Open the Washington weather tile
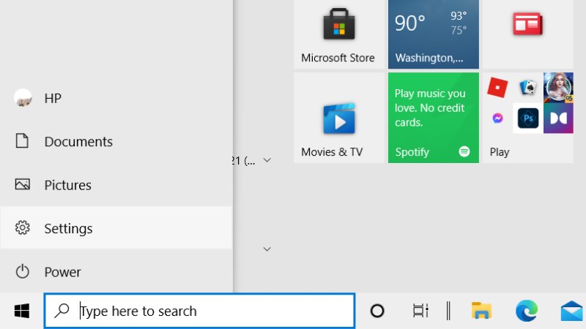The height and width of the screenshot is (329, 586). click(434, 34)
